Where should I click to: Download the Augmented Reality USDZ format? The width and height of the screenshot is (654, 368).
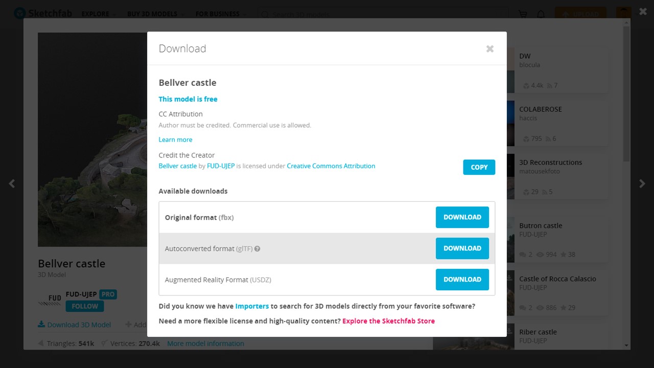[462, 280]
